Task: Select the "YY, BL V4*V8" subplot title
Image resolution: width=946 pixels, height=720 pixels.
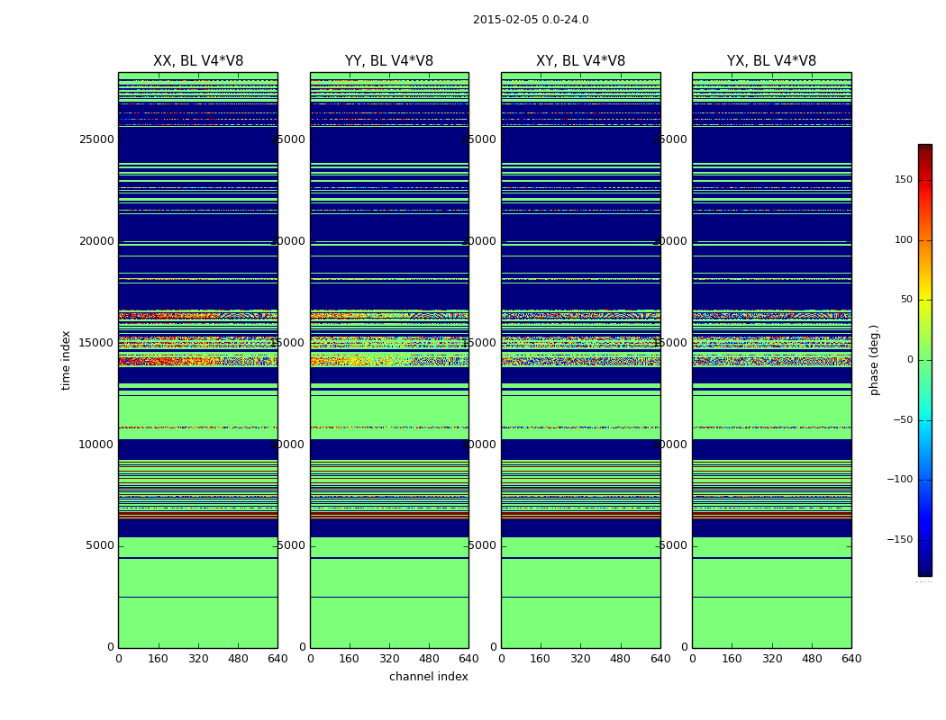Action: click(389, 61)
